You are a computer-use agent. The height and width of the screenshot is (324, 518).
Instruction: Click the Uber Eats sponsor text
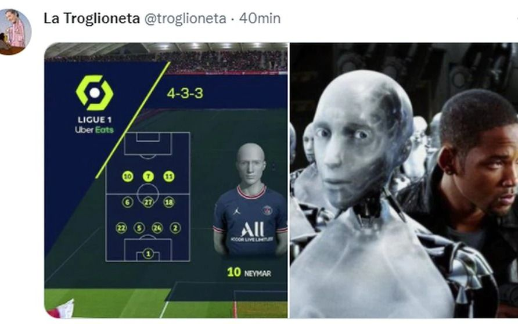point(94,130)
